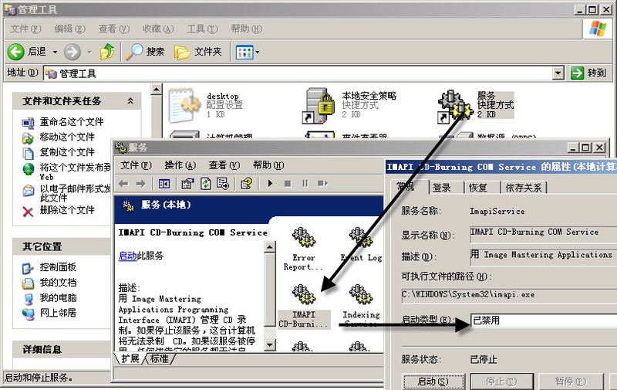Open 网上邻居 from 其它位置

(58, 313)
